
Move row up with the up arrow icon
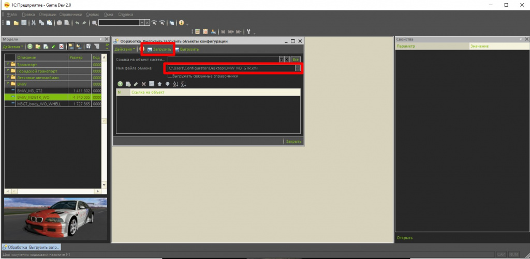coord(159,84)
